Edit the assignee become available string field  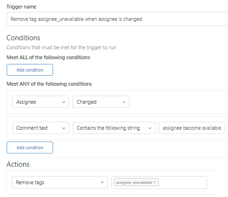point(192,128)
